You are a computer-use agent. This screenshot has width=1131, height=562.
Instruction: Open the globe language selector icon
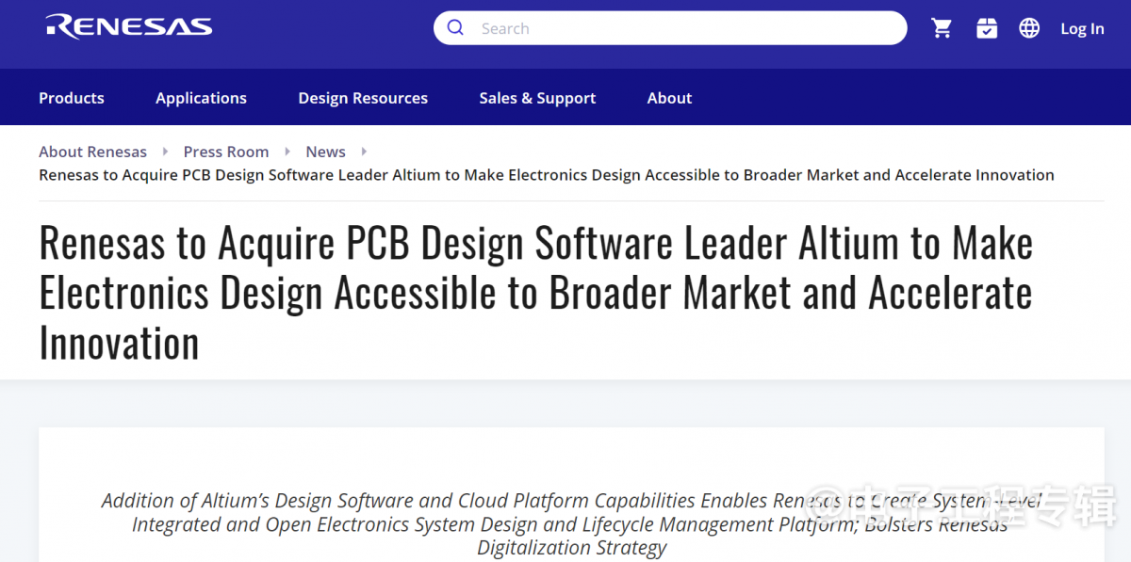click(1029, 28)
